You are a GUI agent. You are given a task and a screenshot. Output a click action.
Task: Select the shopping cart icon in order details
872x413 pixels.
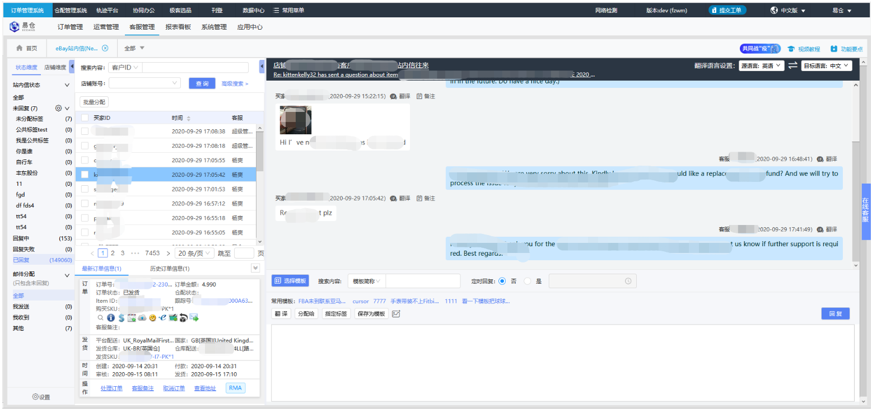[x=172, y=318]
